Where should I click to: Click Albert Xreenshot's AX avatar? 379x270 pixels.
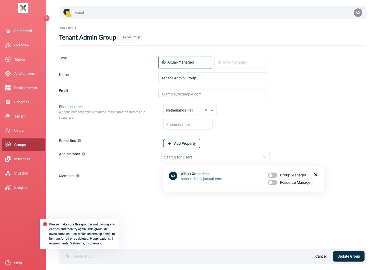tap(173, 176)
